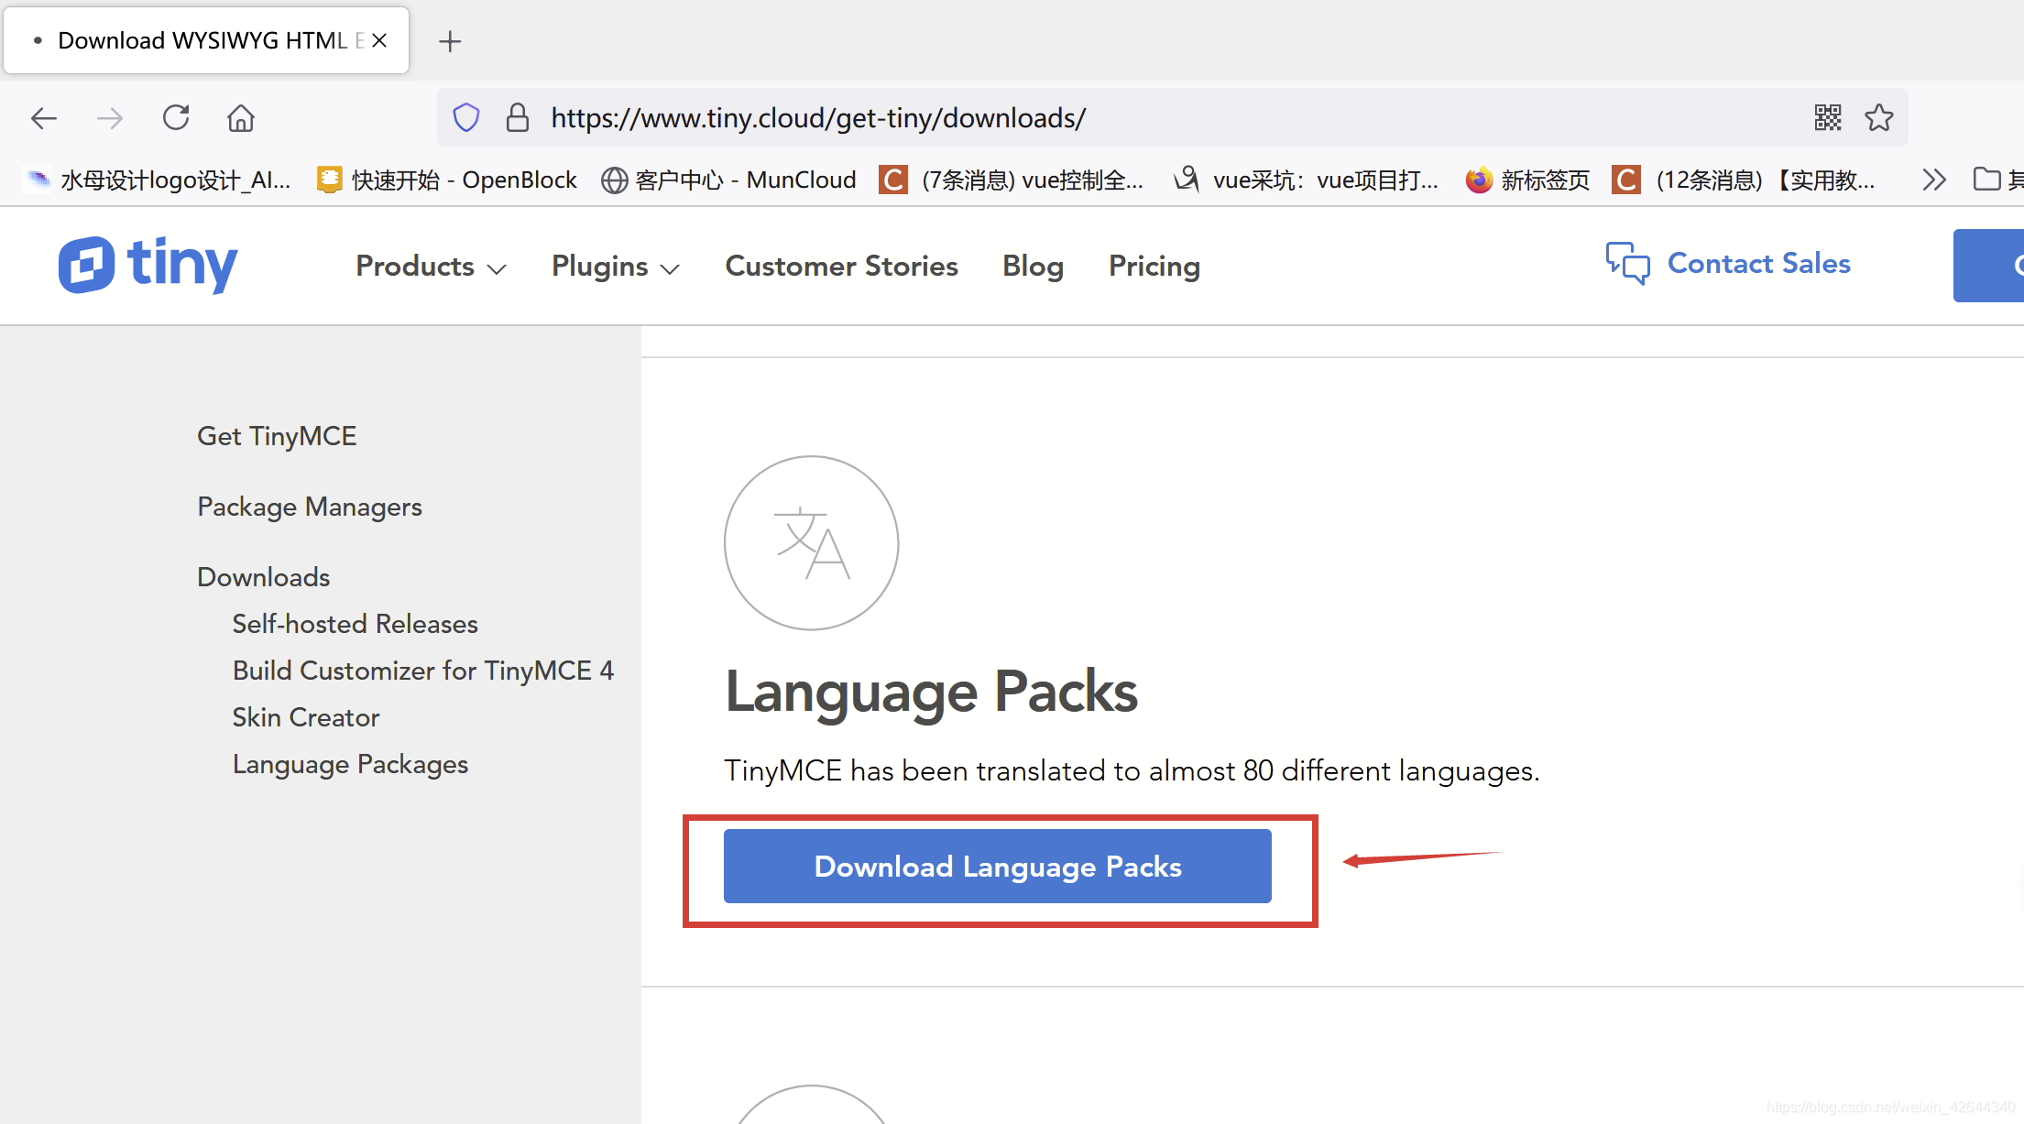
Task: Go back to the previous page
Action: [44, 118]
